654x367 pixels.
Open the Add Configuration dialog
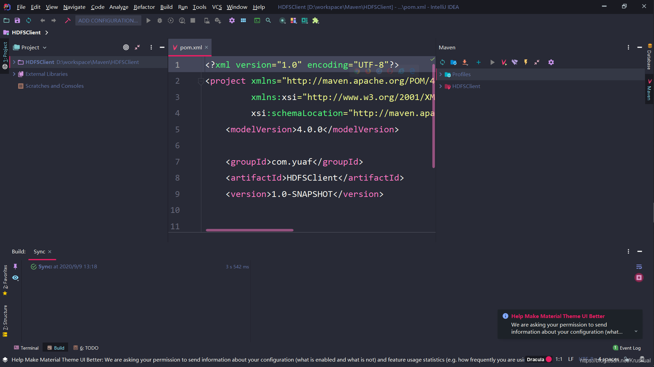[x=108, y=20]
